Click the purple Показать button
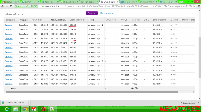The height and width of the screenshot is (112, 201). coord(92,13)
